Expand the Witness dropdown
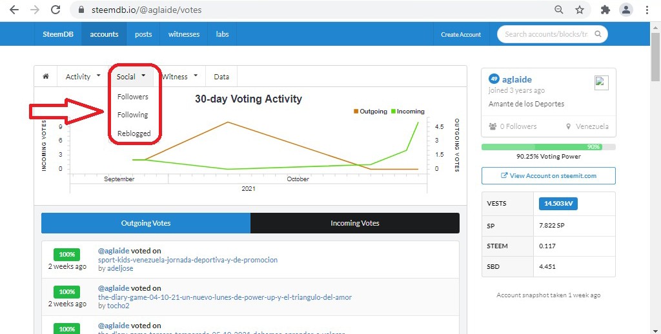The image size is (661, 334). point(180,76)
